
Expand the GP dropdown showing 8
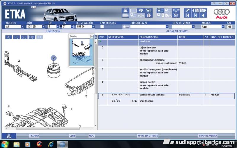click(58, 27)
